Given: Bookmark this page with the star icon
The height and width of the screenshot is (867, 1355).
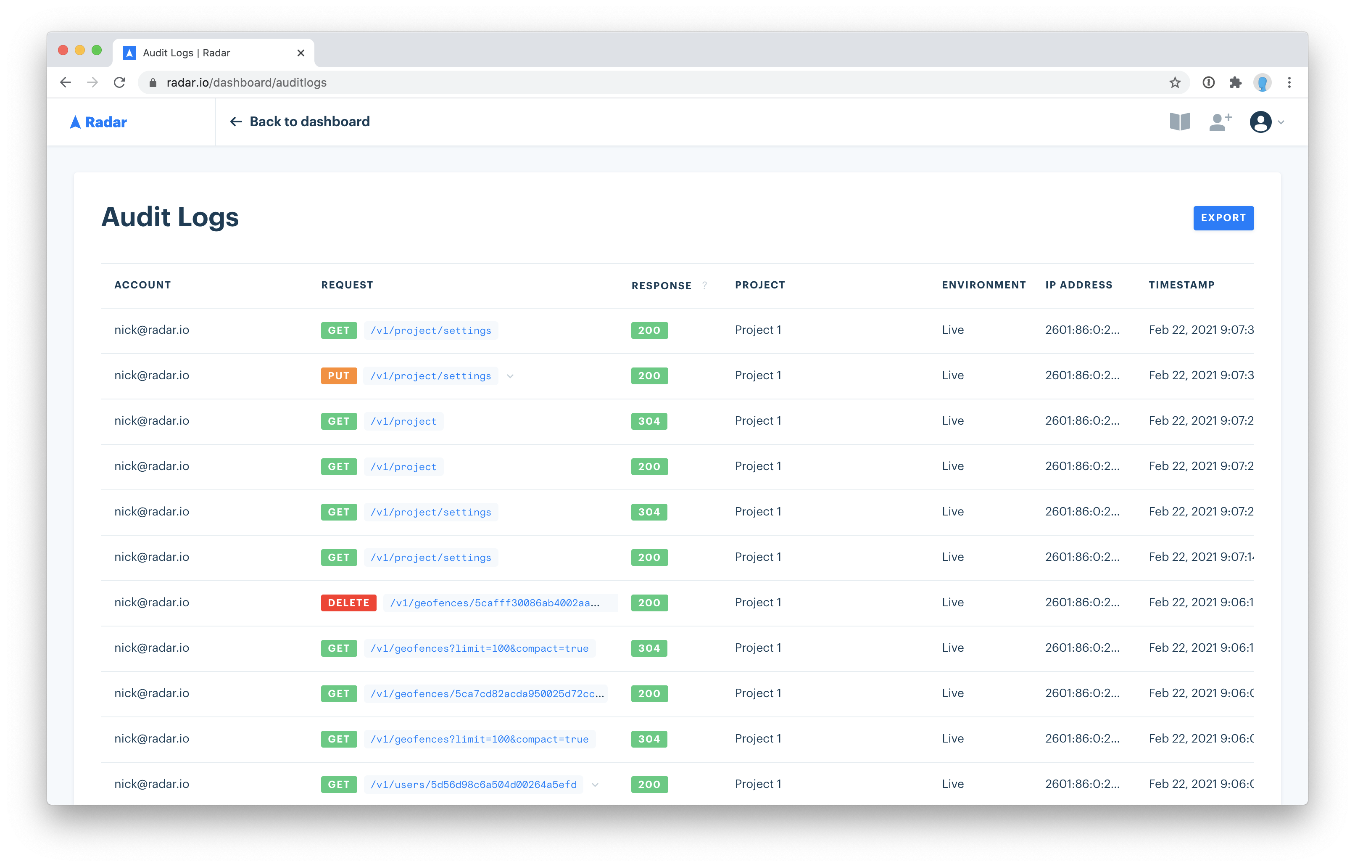Looking at the screenshot, I should coord(1174,83).
